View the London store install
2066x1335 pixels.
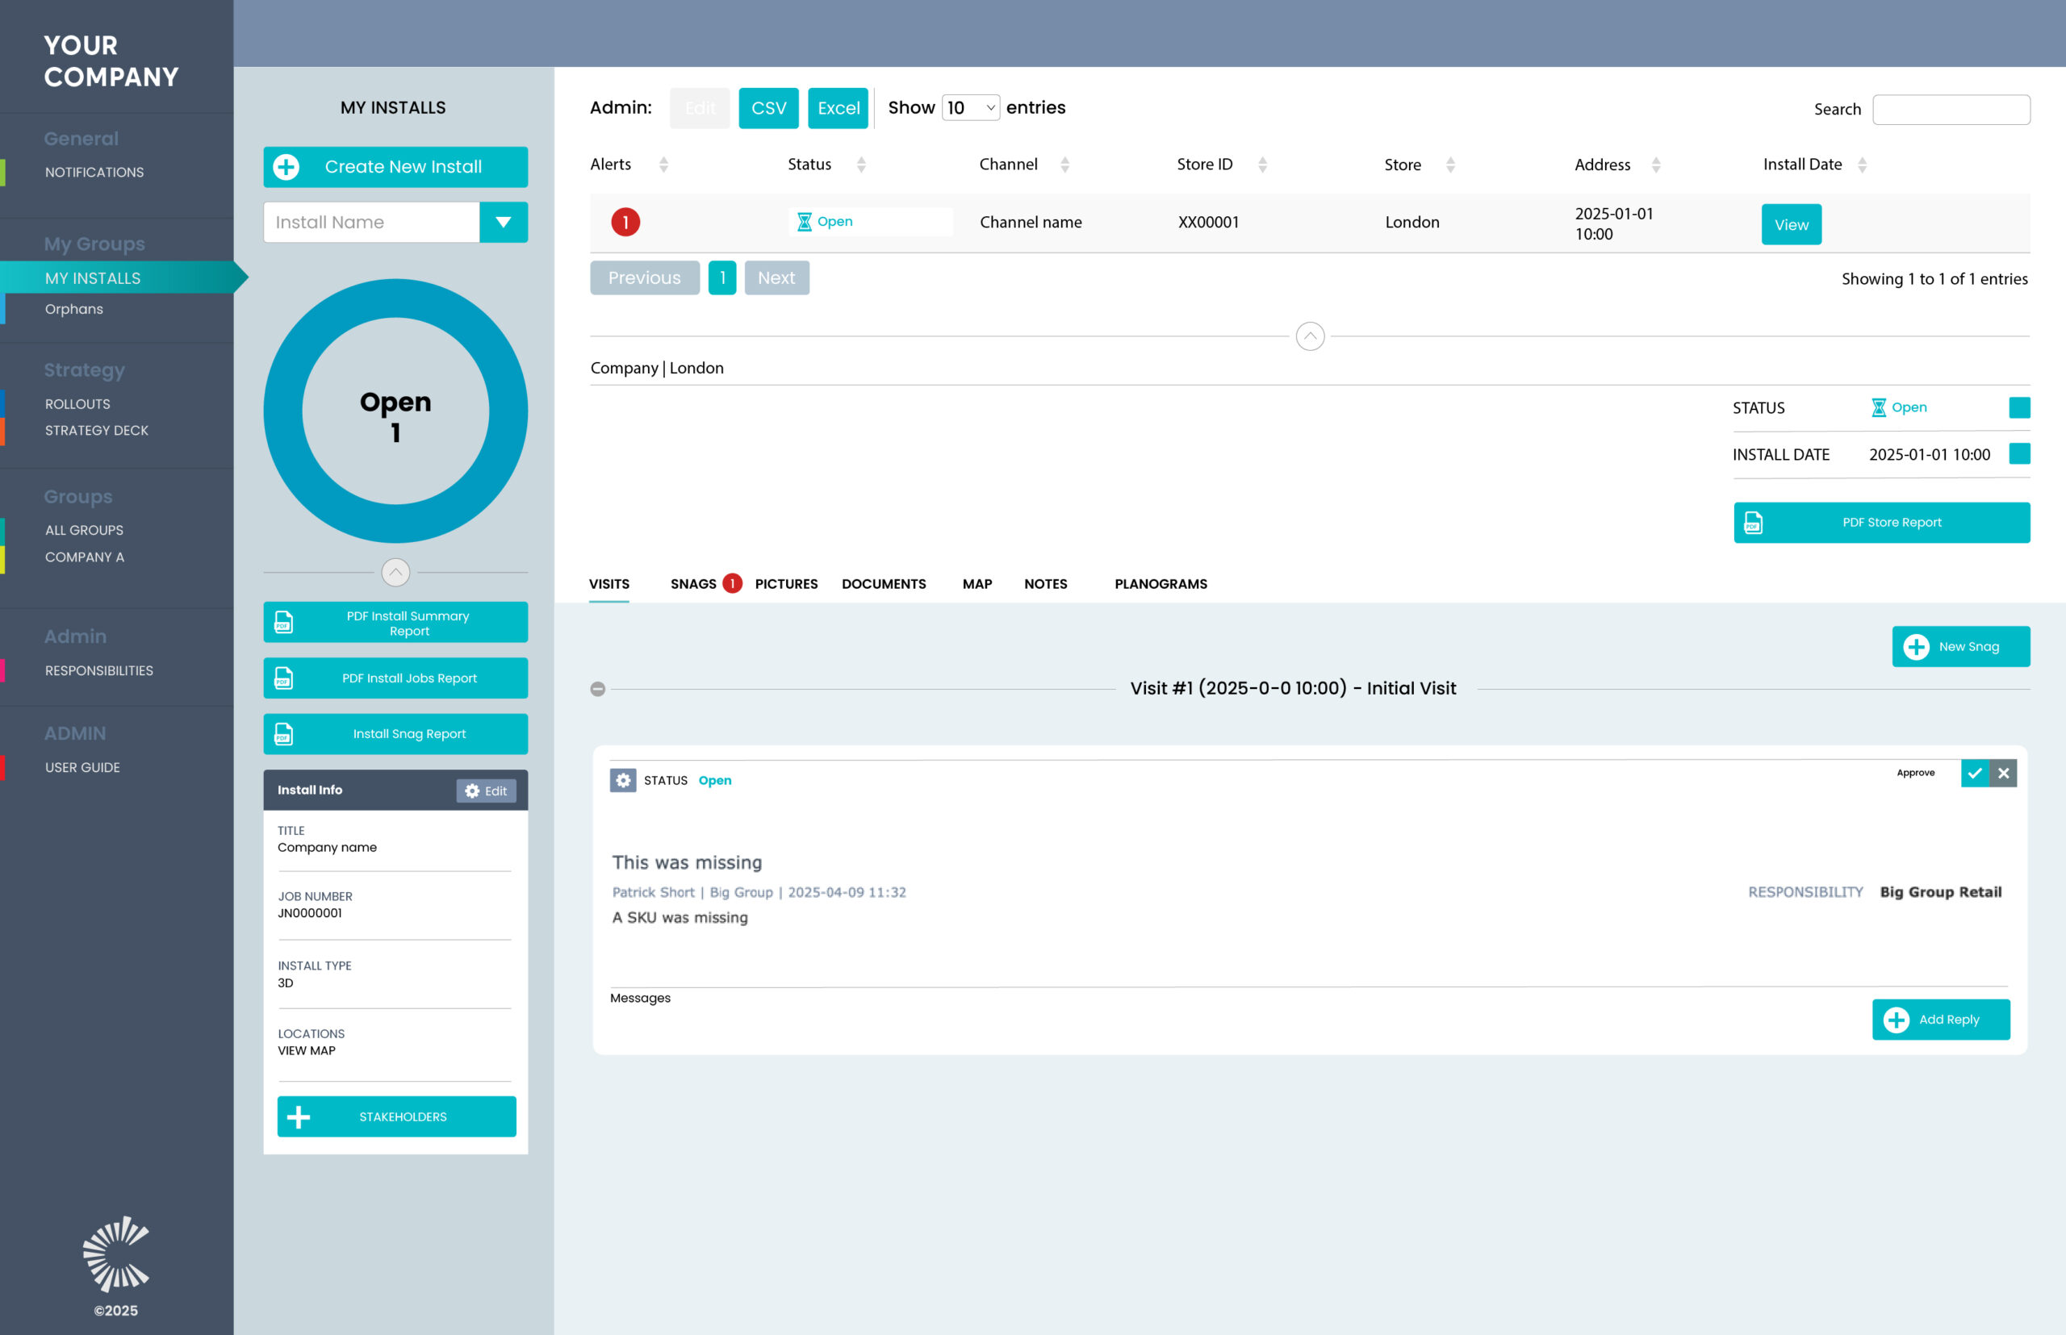[x=1791, y=224]
